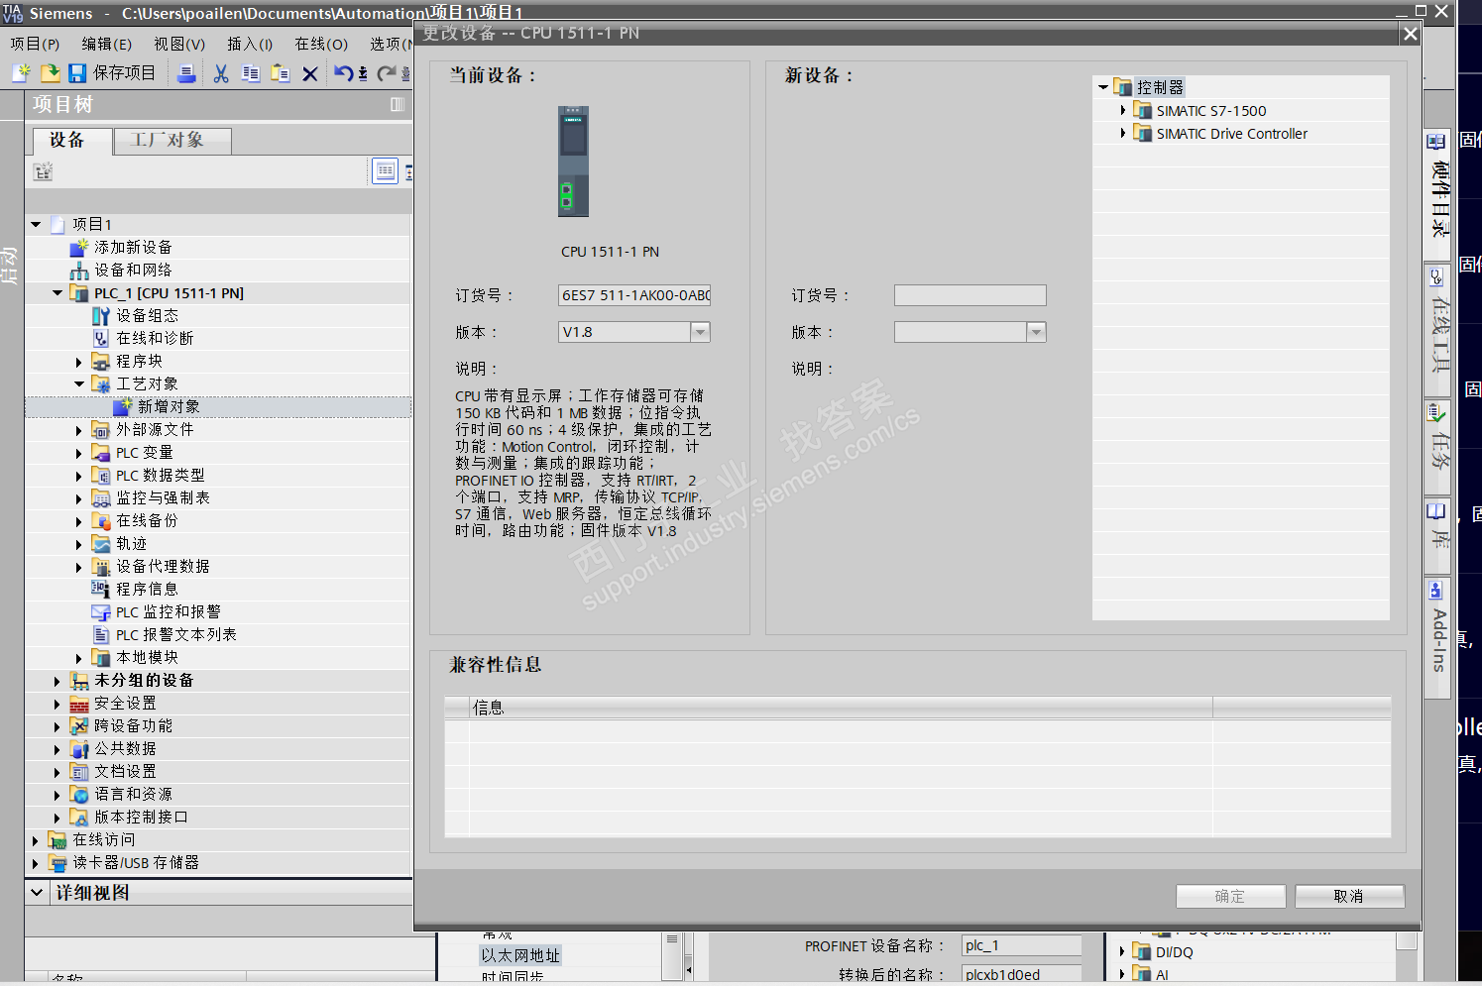The height and width of the screenshot is (986, 1482).
Task: Click the cut scissors toolbar icon
Action: pyautogui.click(x=221, y=73)
